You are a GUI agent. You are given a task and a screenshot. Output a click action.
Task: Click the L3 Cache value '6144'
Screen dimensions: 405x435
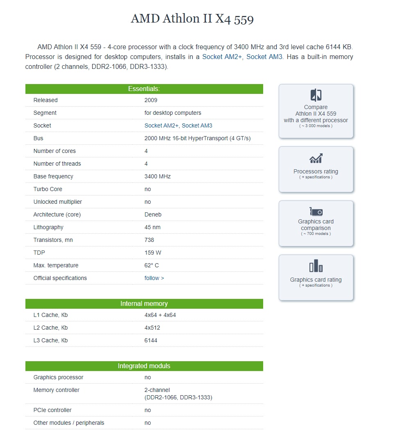click(x=150, y=341)
